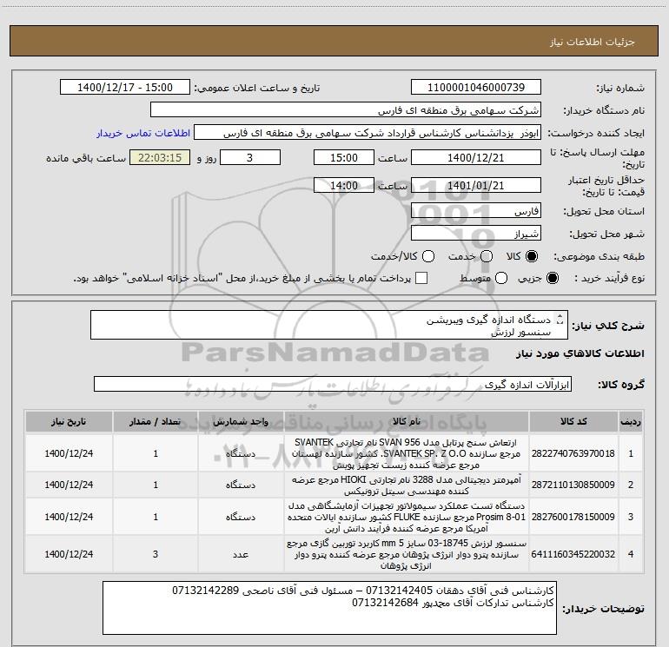Select the خدمت radio button
The height and width of the screenshot is (647, 669).
pyautogui.click(x=487, y=256)
